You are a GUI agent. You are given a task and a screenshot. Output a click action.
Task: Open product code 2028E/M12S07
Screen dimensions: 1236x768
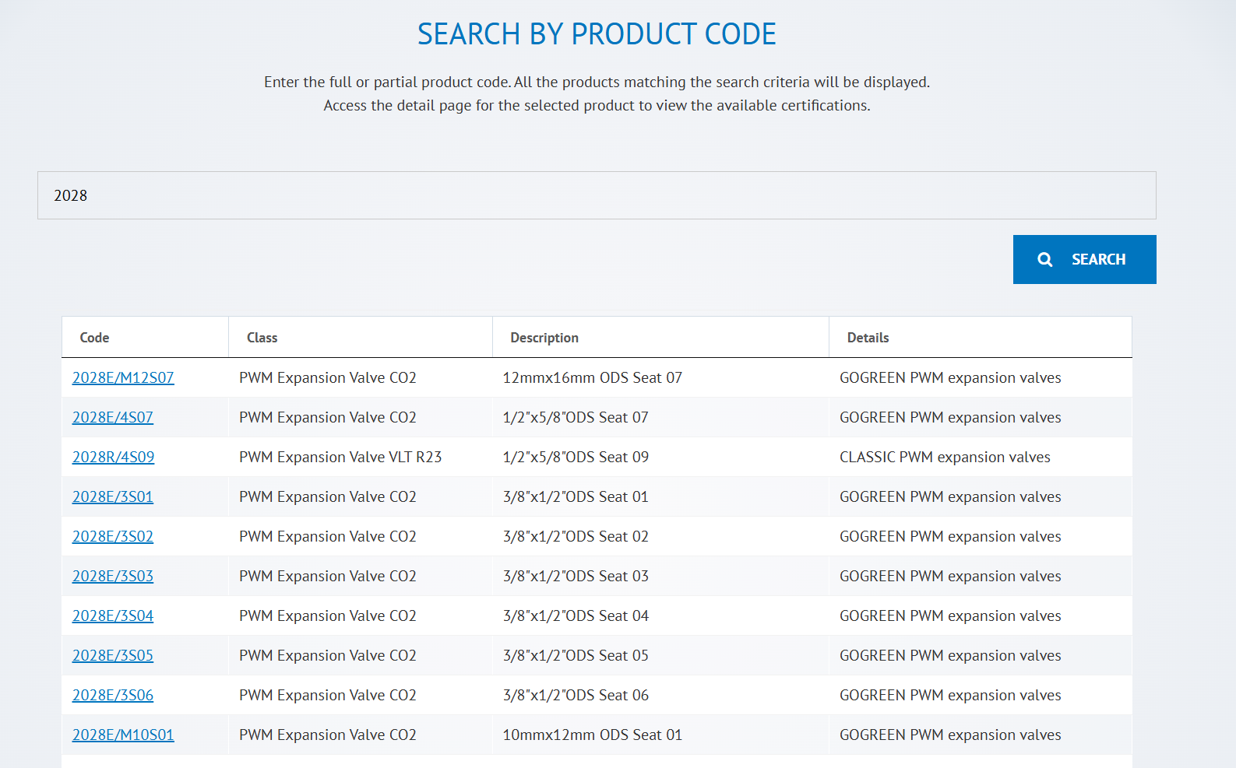(123, 377)
